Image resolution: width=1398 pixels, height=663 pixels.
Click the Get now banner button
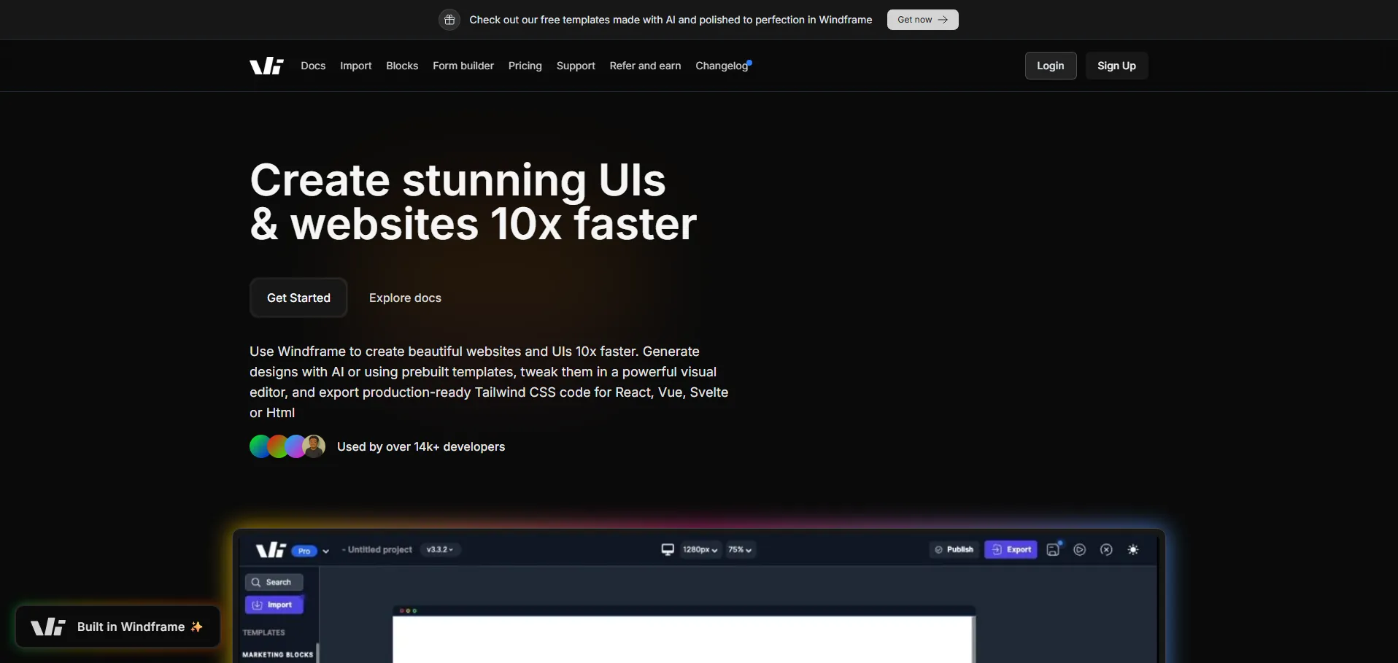point(922,20)
